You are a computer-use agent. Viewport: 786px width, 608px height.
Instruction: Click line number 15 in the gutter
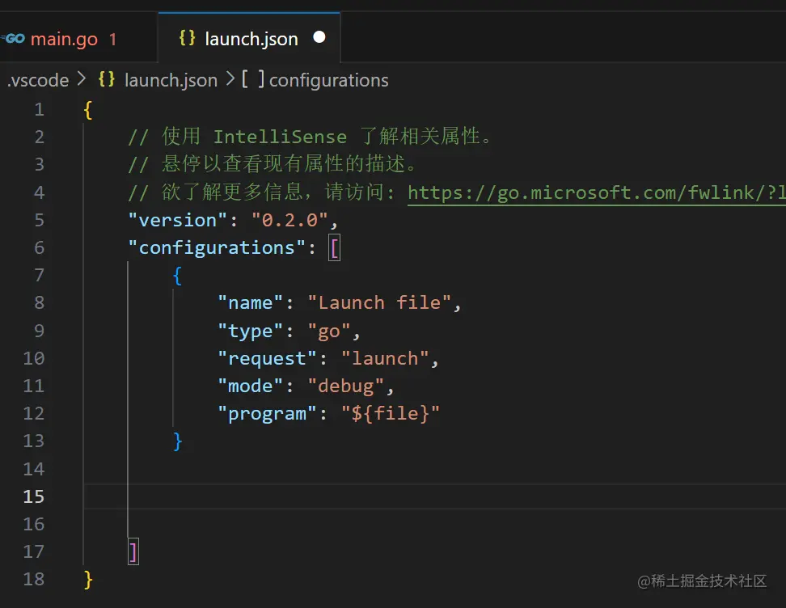[x=34, y=496]
